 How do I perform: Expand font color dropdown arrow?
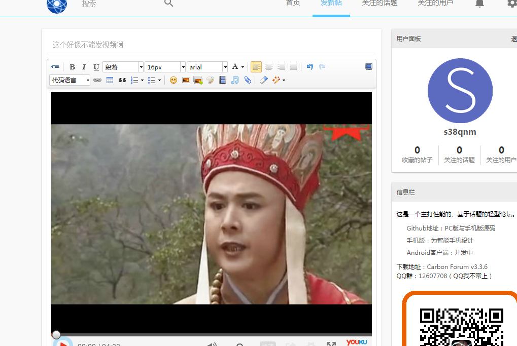(x=243, y=67)
